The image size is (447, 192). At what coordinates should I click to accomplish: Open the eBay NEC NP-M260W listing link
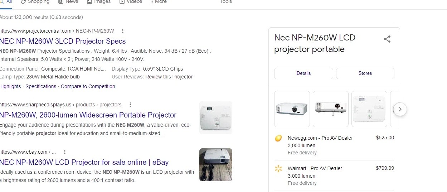84,162
